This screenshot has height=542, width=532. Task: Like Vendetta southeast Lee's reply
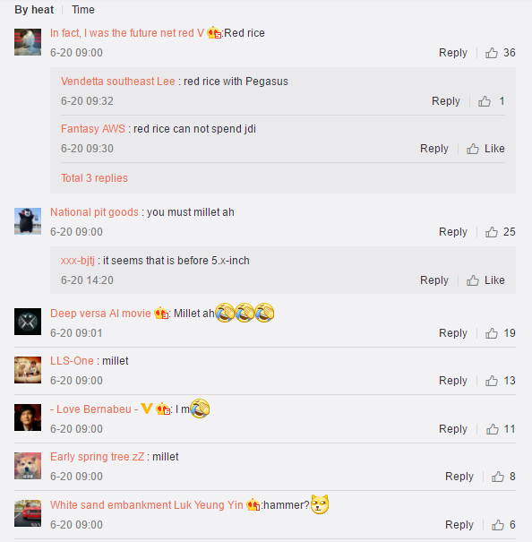(485, 101)
